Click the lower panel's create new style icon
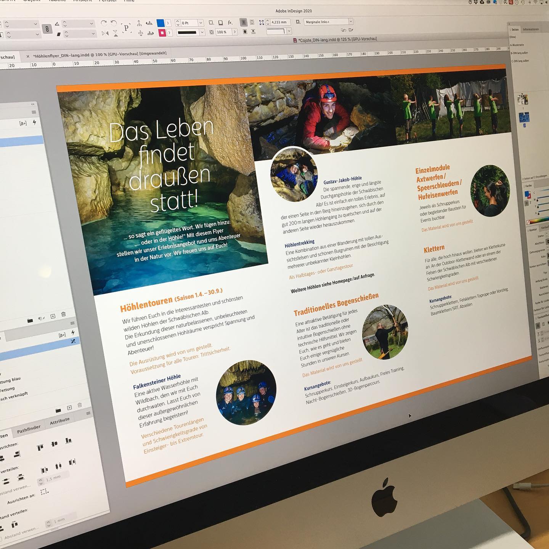The height and width of the screenshot is (549, 549). (x=69, y=408)
